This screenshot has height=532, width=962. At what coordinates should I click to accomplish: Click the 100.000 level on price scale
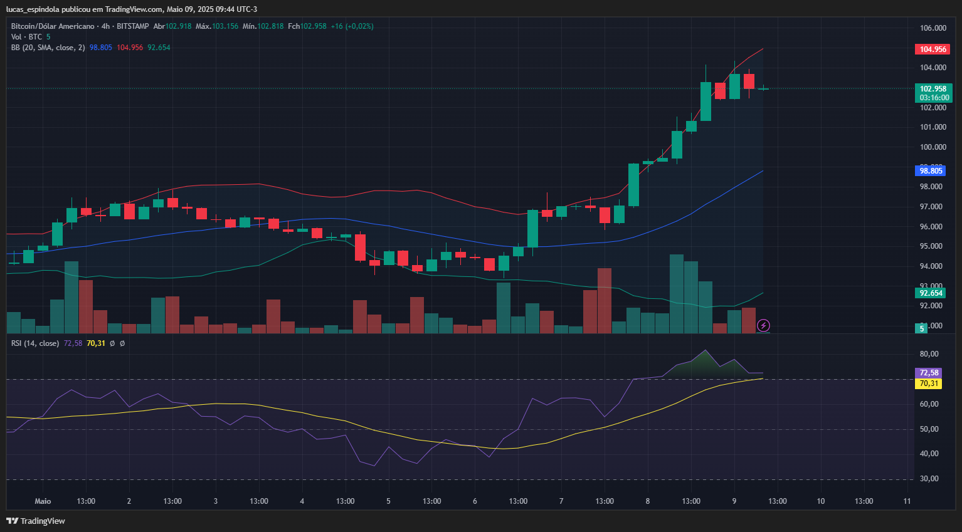point(933,147)
